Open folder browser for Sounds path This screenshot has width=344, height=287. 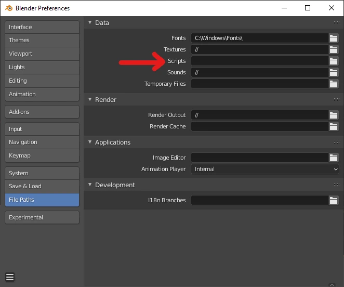point(334,72)
